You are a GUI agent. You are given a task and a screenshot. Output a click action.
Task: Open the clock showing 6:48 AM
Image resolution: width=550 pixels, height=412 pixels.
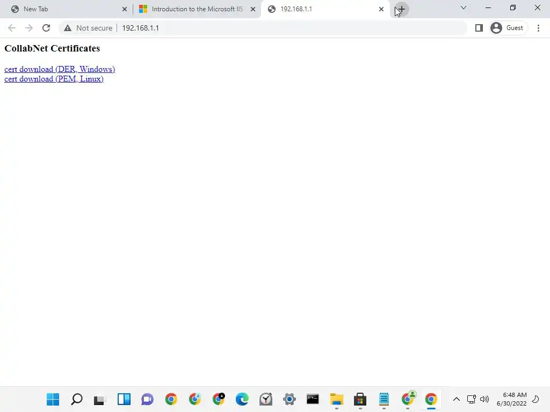coord(512,399)
